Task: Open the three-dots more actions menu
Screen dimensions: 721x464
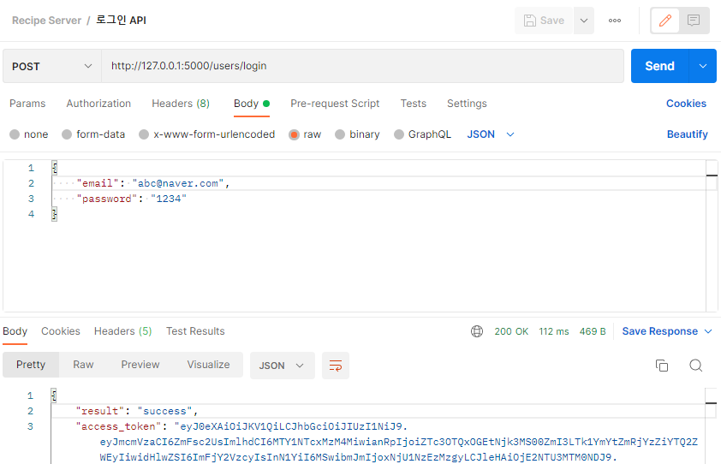Action: 614,21
